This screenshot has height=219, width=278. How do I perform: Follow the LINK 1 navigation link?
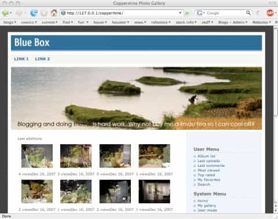pos(21,59)
